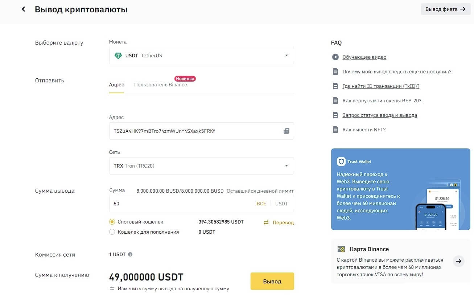This screenshot has width=474, height=295.
Task: Open Binance card arrow button
Action: pos(459,261)
